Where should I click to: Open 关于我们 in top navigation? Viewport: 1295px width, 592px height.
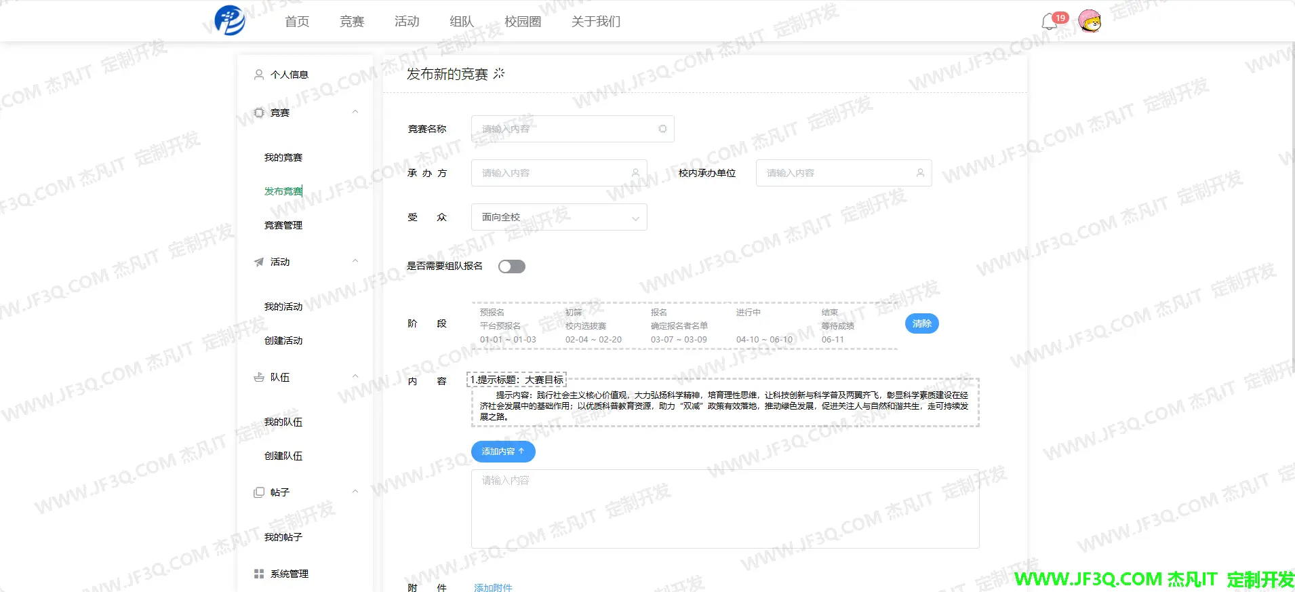tap(596, 22)
